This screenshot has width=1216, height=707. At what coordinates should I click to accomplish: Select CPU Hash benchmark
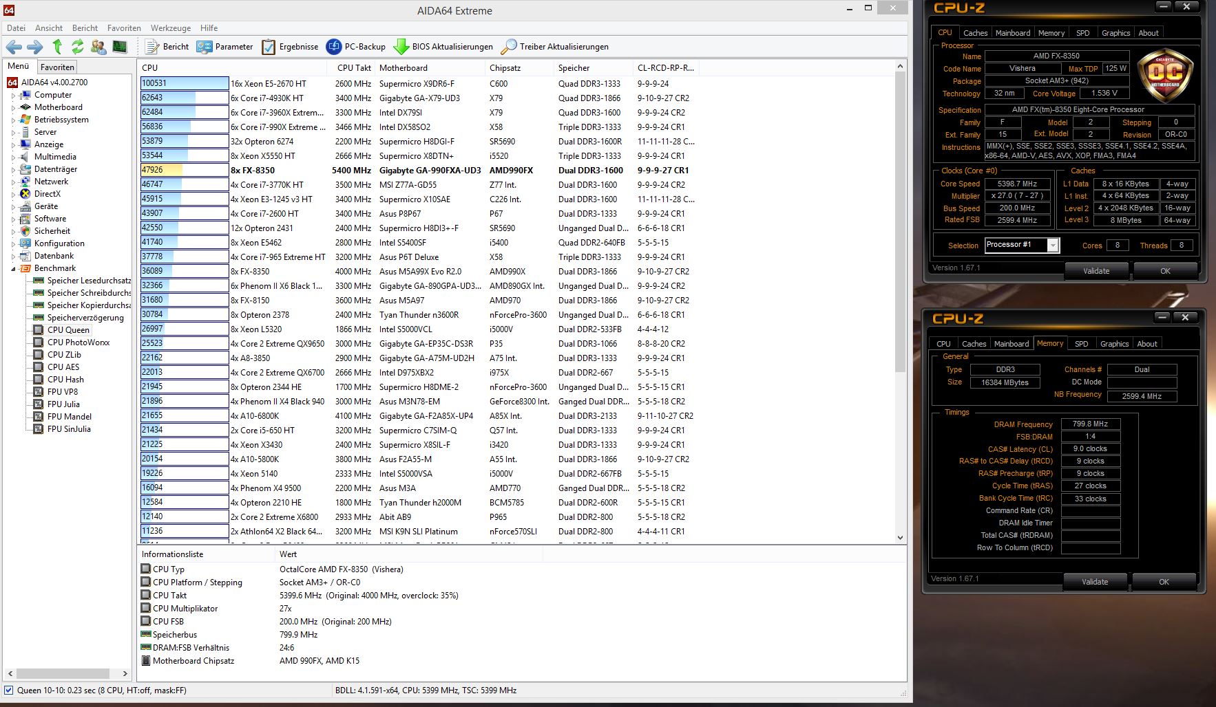[x=65, y=379]
